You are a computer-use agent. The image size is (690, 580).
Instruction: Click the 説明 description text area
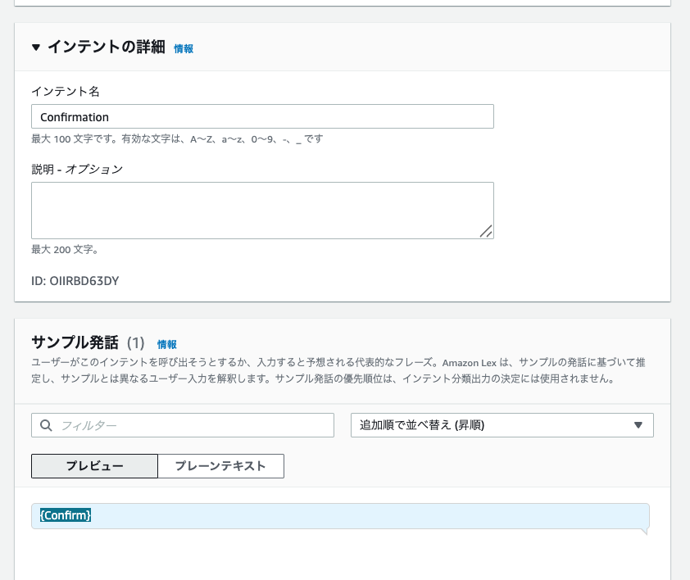click(x=262, y=211)
